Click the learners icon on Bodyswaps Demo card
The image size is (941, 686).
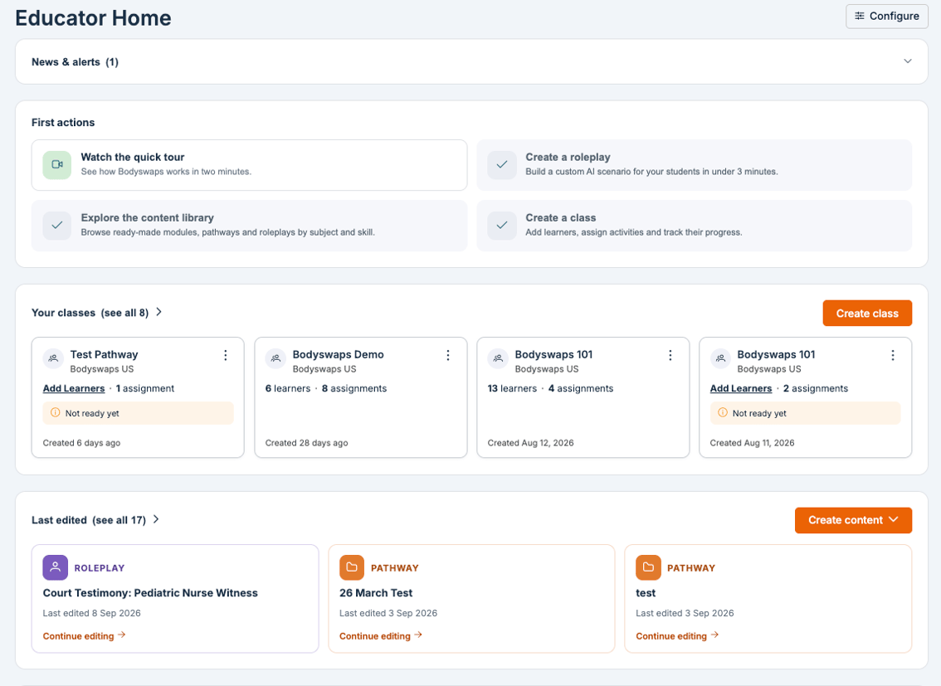tap(276, 358)
